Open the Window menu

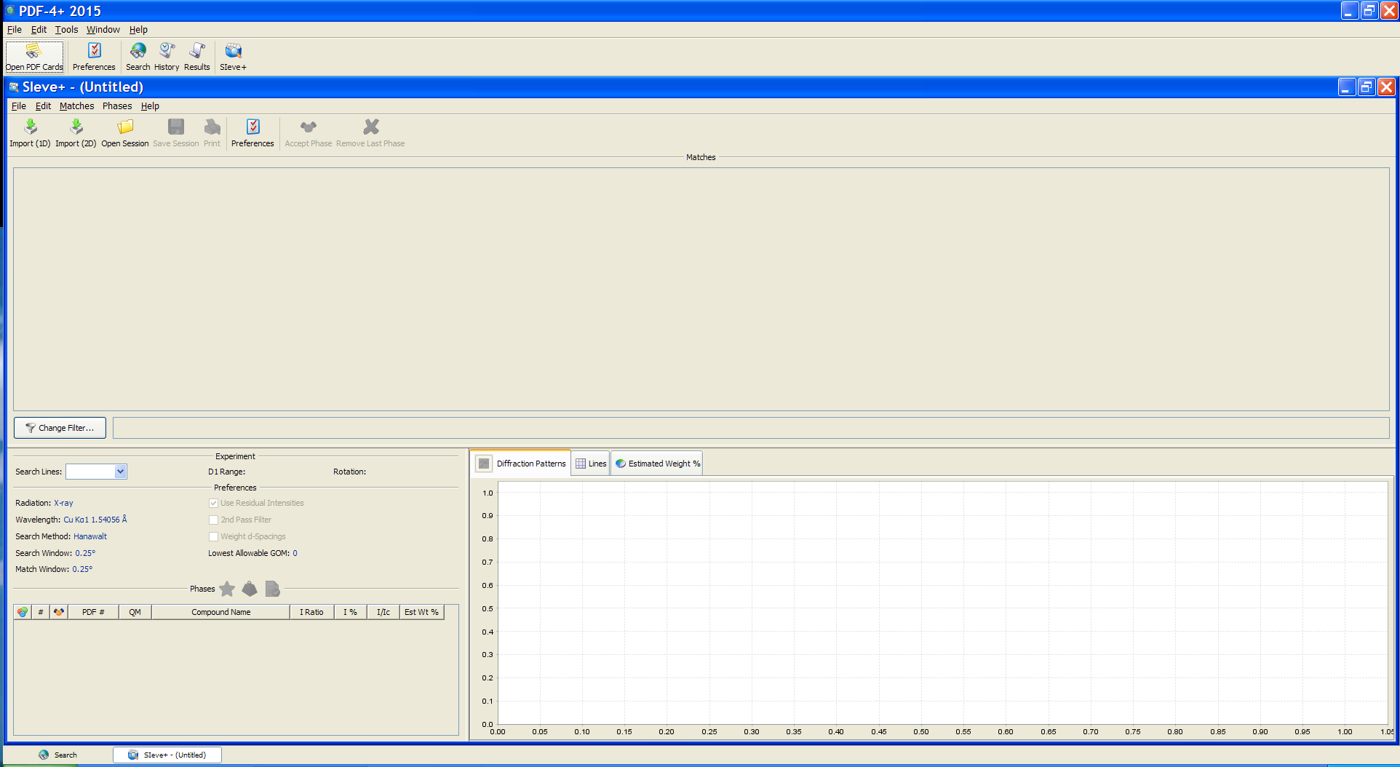pos(103,30)
